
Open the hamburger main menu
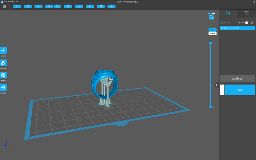coord(4,6)
